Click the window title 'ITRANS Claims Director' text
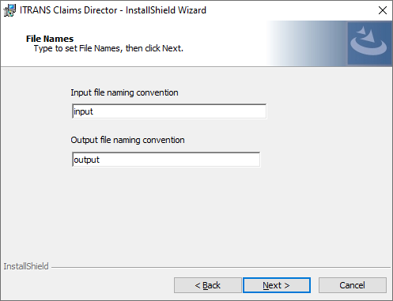393x301 pixels. (68, 10)
